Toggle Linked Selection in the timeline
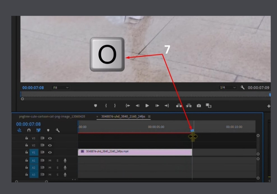The height and width of the screenshot is (194, 277). [x=38, y=130]
